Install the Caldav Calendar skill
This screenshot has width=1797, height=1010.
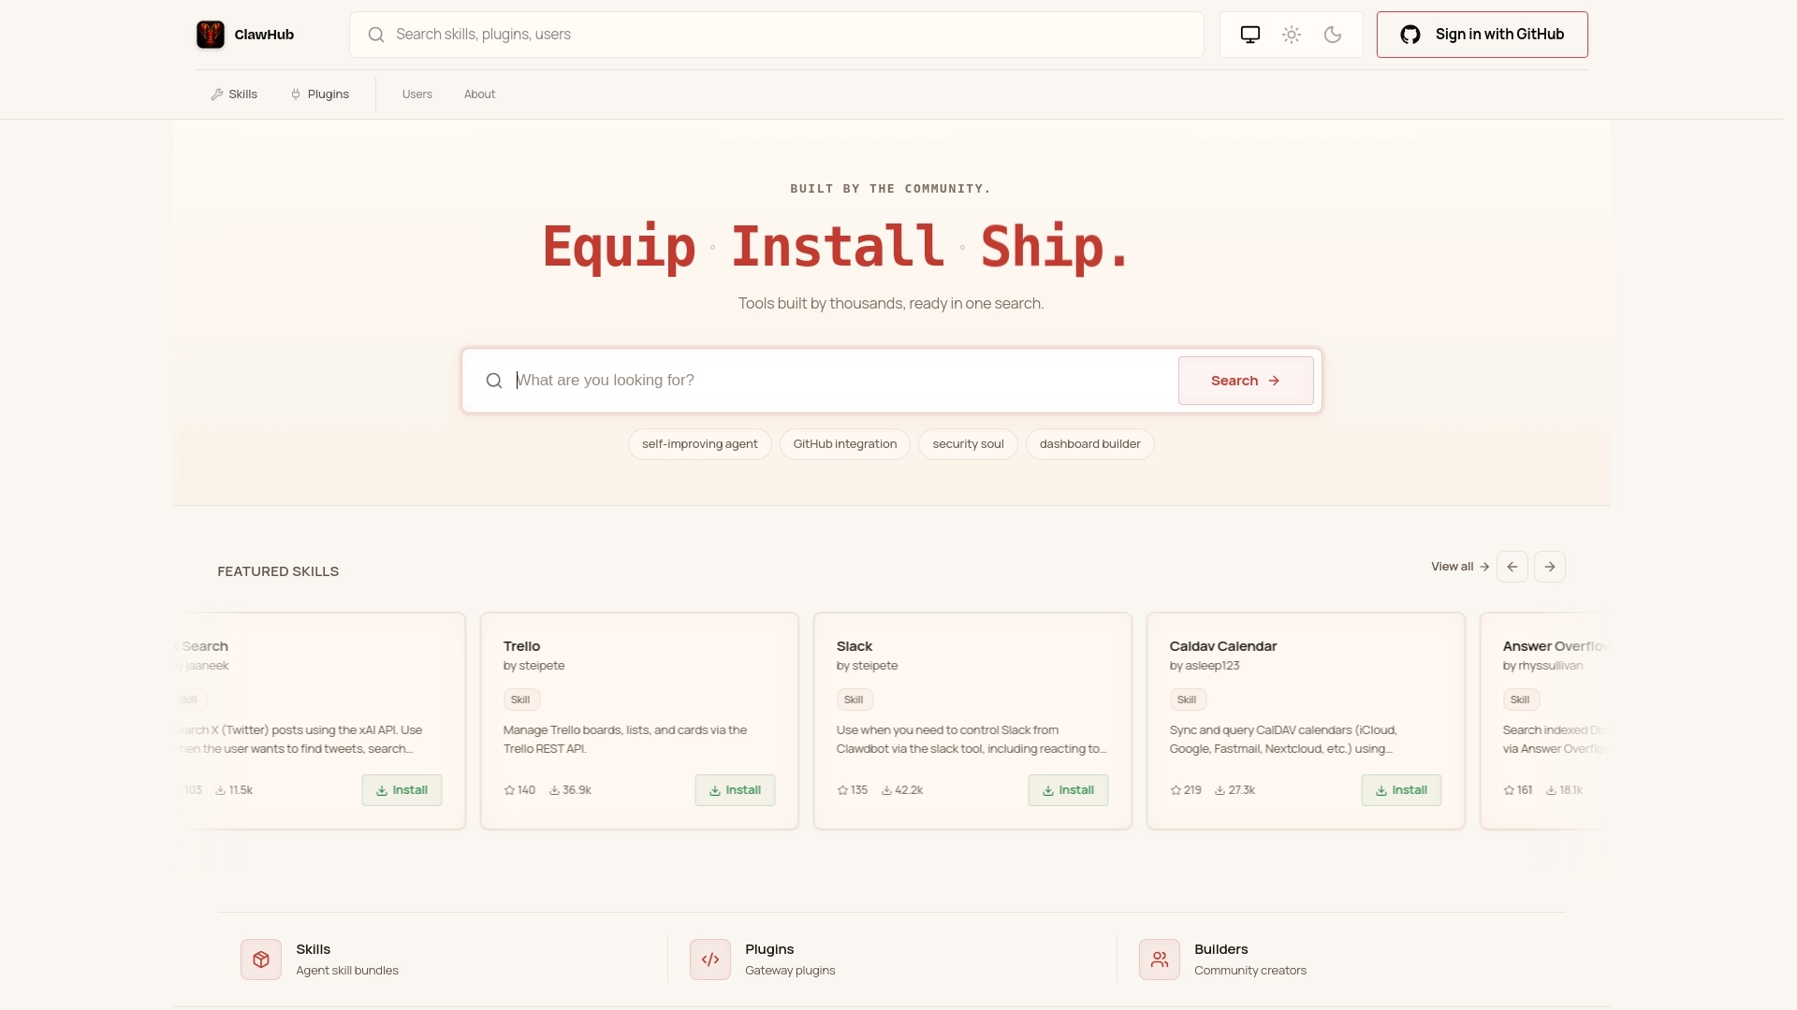(1401, 790)
